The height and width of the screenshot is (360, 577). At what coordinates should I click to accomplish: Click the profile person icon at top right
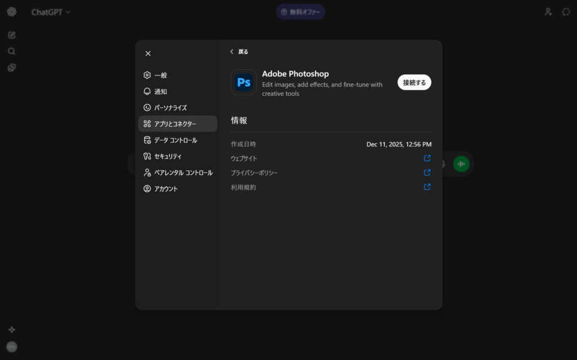click(x=548, y=12)
